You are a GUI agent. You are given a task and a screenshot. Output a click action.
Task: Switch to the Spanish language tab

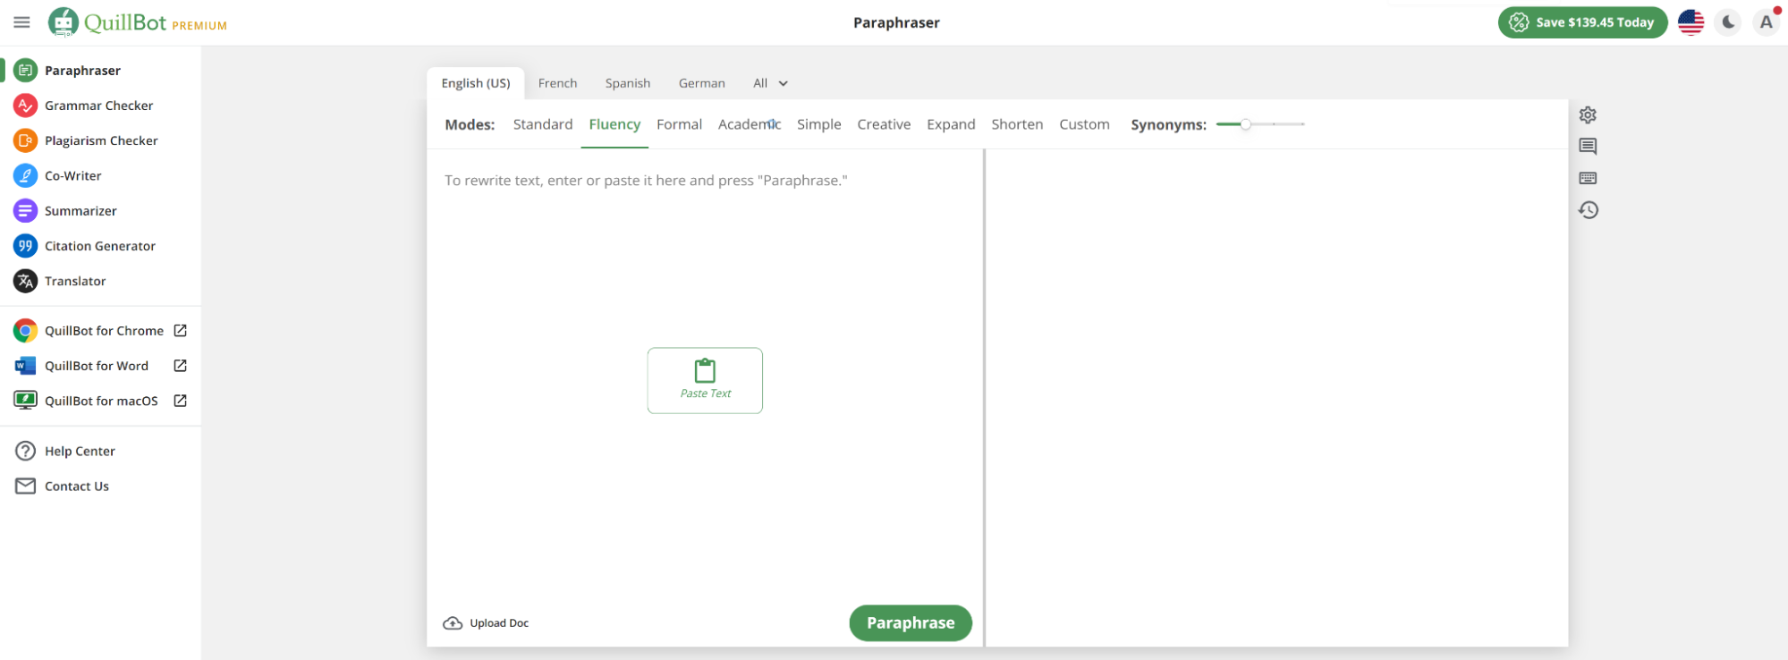(x=627, y=83)
